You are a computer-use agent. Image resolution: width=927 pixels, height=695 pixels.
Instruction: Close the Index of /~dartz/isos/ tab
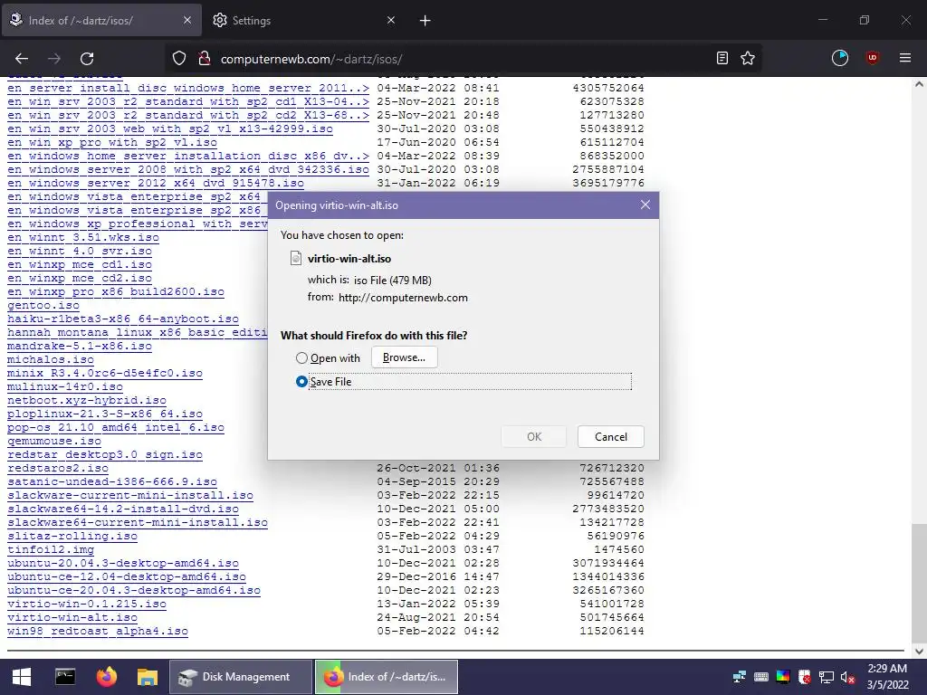pos(187,20)
